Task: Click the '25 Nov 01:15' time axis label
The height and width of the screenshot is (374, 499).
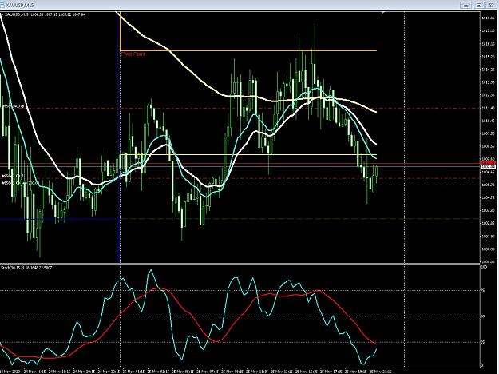Action: (133, 372)
